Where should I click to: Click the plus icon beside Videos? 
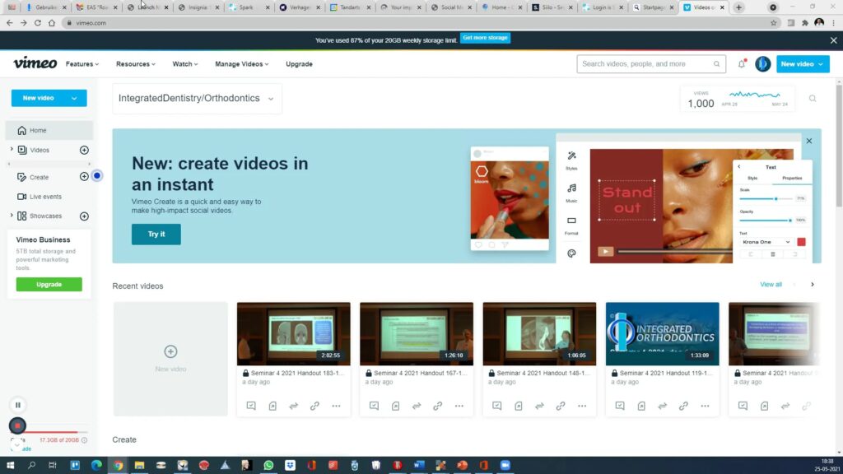(x=84, y=150)
